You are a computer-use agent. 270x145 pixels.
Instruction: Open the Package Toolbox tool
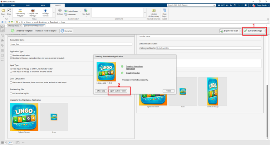(45, 13)
